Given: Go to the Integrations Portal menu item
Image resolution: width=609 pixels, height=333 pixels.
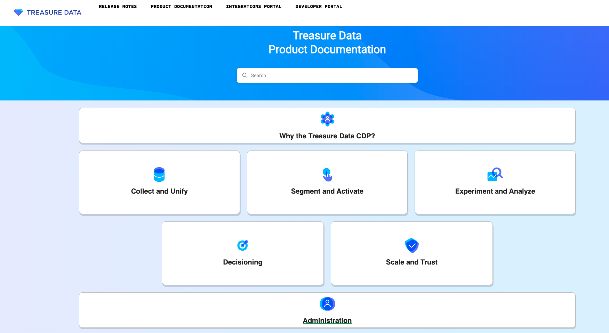Looking at the screenshot, I should pos(254,7).
